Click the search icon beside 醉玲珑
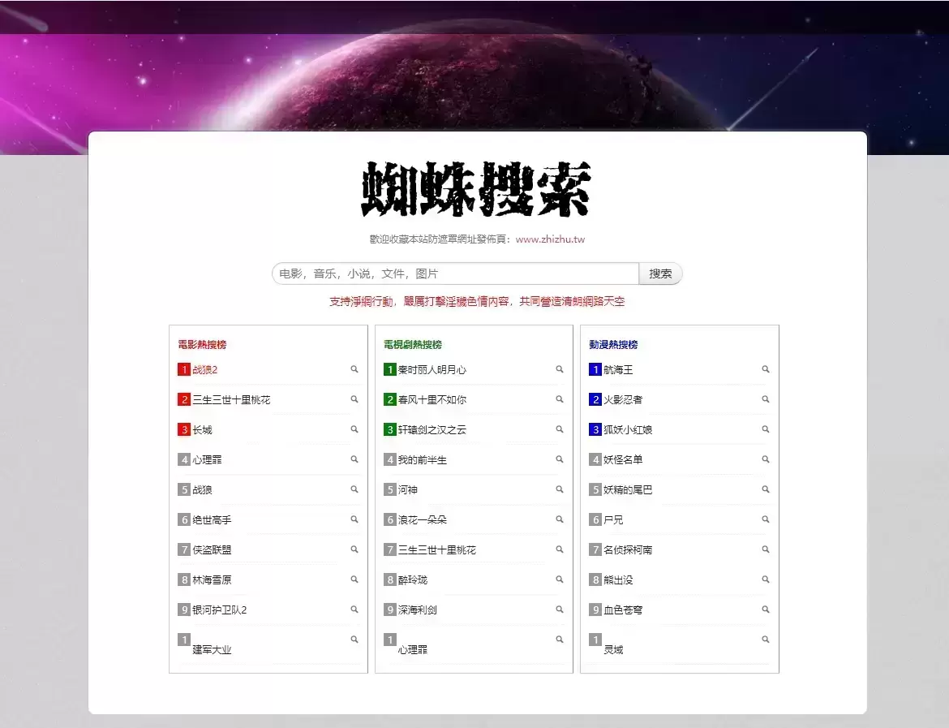 pyautogui.click(x=559, y=579)
